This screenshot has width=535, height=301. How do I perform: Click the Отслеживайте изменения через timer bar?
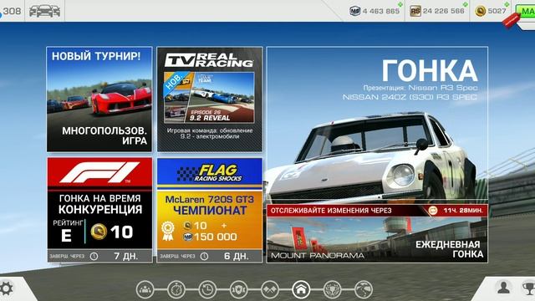[x=377, y=211]
